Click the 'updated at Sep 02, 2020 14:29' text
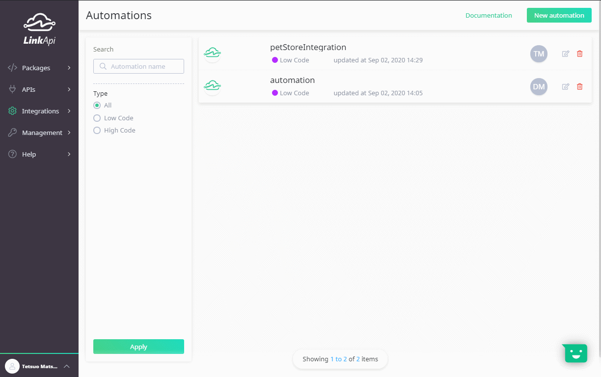 (378, 60)
